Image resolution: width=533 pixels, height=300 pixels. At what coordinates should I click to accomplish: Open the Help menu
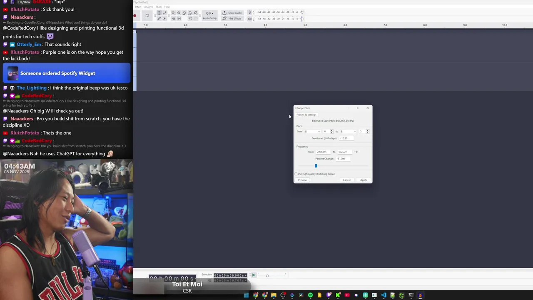click(167, 7)
